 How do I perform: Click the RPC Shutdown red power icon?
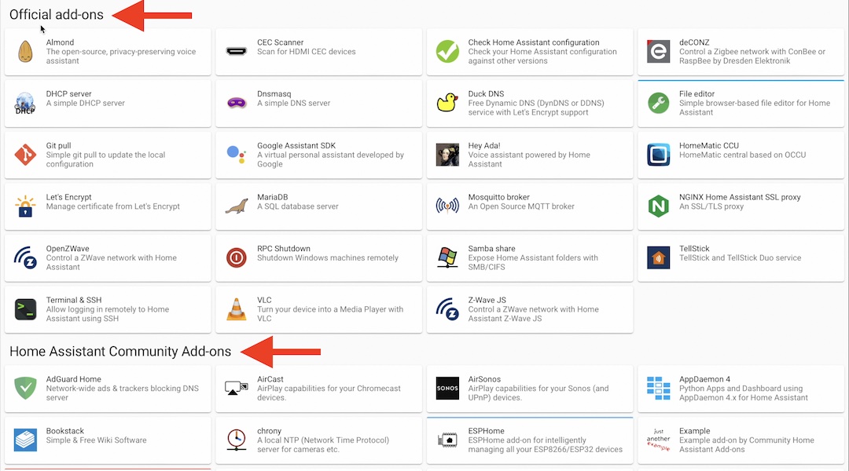tap(236, 258)
